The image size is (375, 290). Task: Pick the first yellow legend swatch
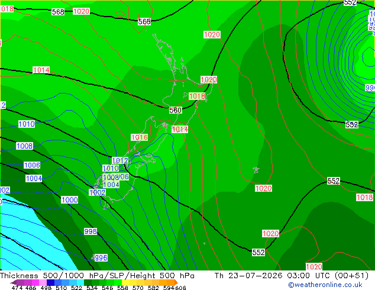[125, 282]
